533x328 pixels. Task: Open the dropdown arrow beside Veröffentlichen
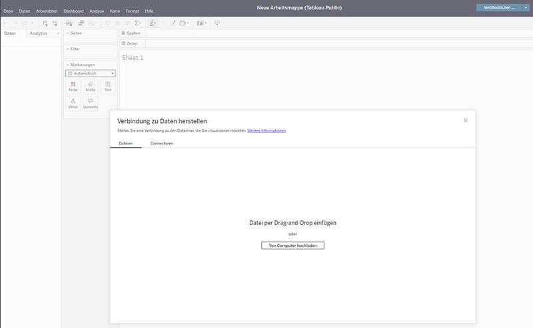pos(526,7)
